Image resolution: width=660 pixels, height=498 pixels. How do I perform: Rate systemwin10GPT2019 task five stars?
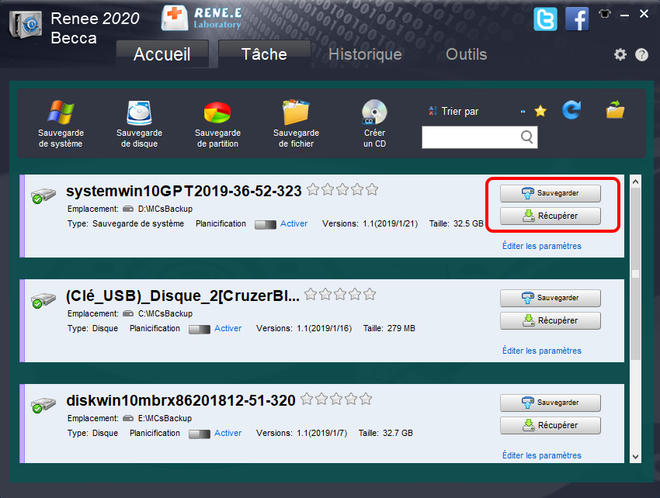click(372, 190)
